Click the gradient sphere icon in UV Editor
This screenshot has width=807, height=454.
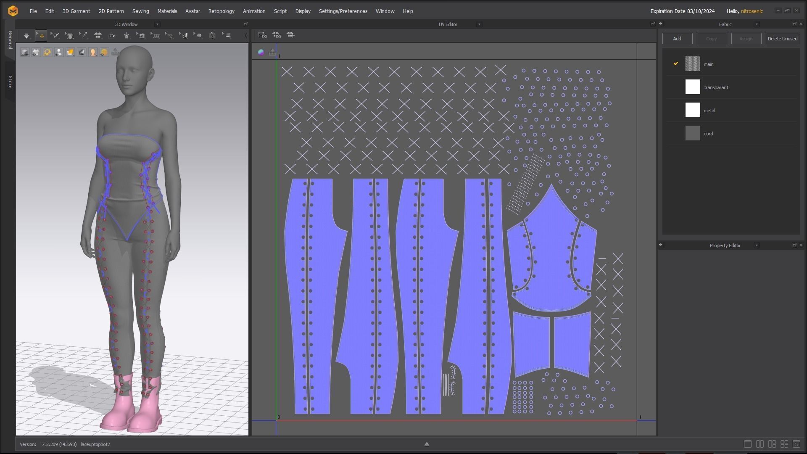click(261, 52)
